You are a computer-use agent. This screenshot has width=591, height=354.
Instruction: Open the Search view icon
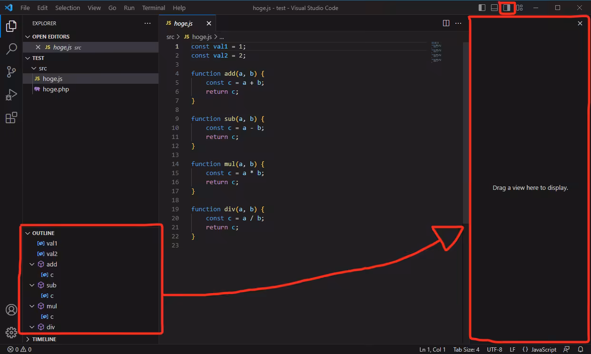pyautogui.click(x=11, y=49)
